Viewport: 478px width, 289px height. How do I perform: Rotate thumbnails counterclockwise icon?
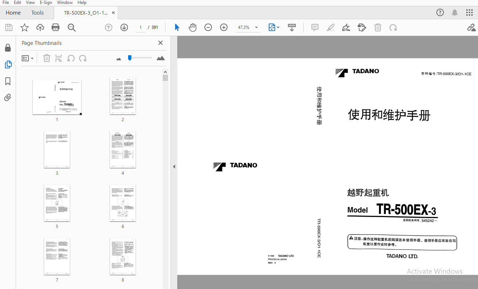[71, 58]
